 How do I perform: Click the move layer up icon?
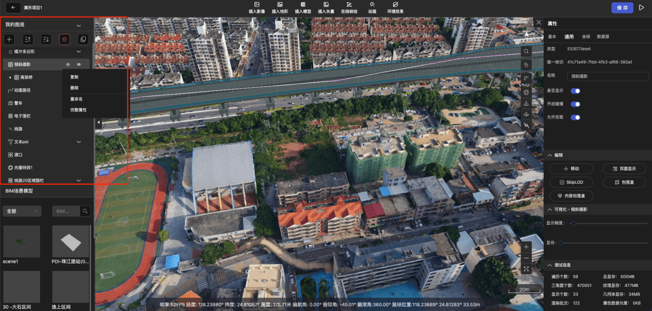[x=28, y=39]
